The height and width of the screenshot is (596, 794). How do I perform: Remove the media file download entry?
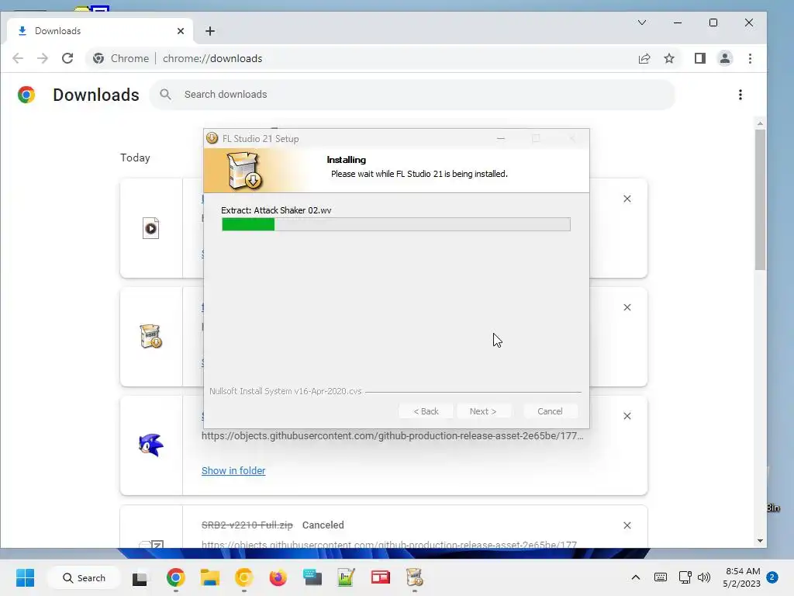point(627,199)
